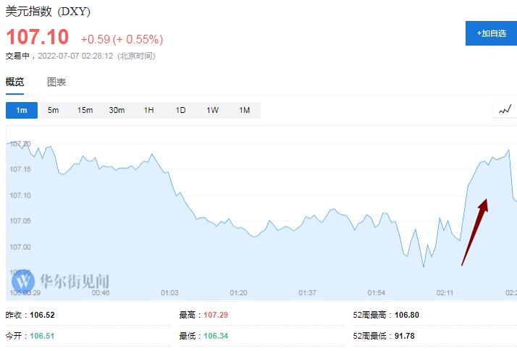Select the 1H timeframe
The image size is (517, 351).
pyautogui.click(x=148, y=110)
